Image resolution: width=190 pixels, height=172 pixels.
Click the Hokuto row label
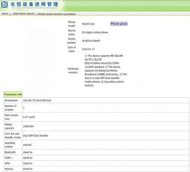pyautogui.click(x=9, y=169)
